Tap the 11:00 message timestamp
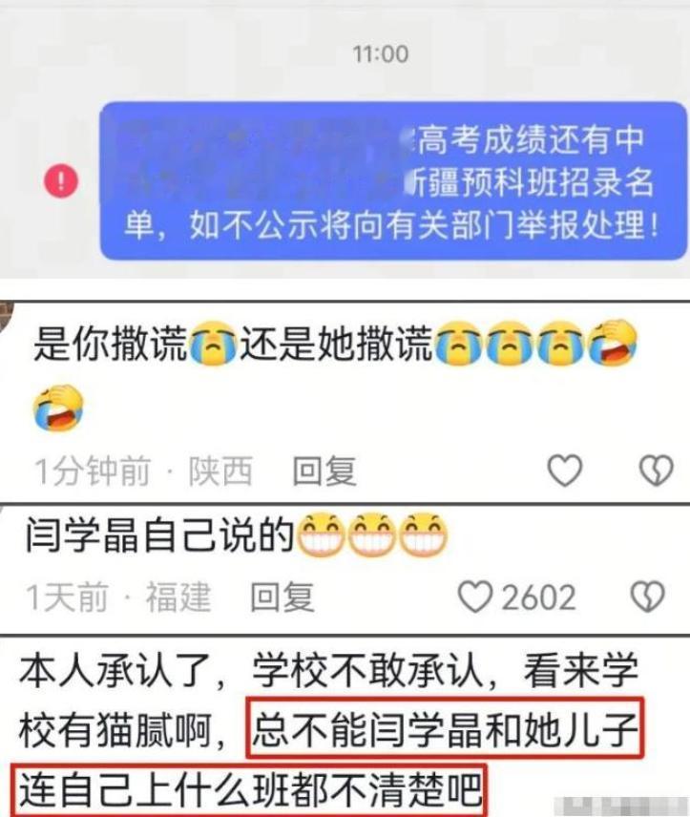 pyautogui.click(x=381, y=53)
